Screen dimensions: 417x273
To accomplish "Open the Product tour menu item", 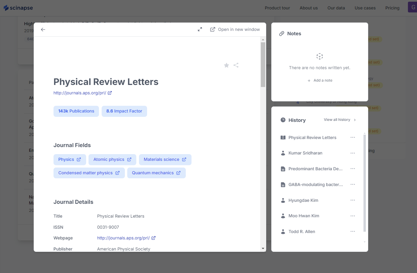I will 277,8.
